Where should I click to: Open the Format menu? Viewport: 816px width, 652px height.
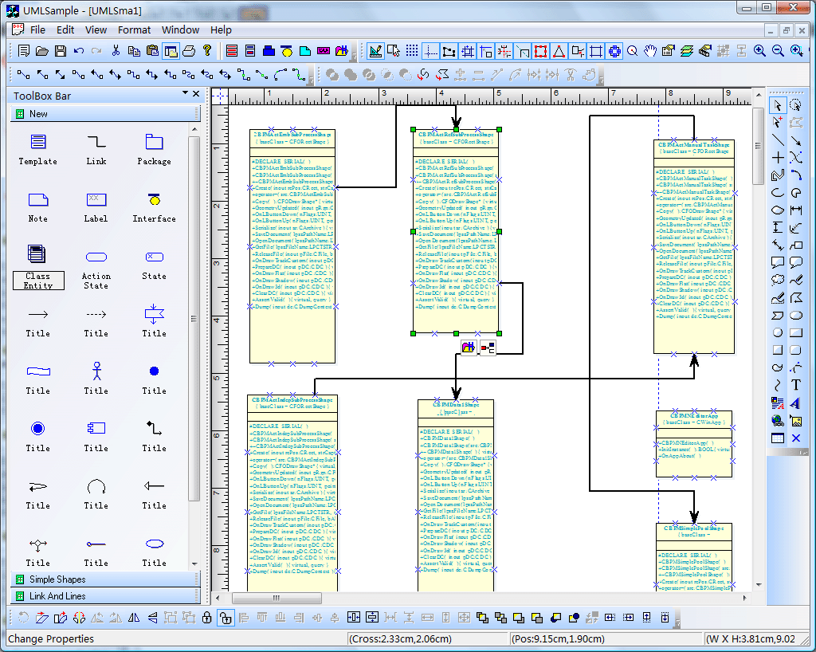pyautogui.click(x=134, y=29)
